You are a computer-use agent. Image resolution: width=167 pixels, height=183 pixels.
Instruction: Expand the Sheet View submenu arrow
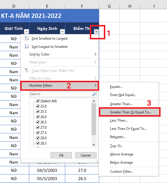tap(95, 62)
